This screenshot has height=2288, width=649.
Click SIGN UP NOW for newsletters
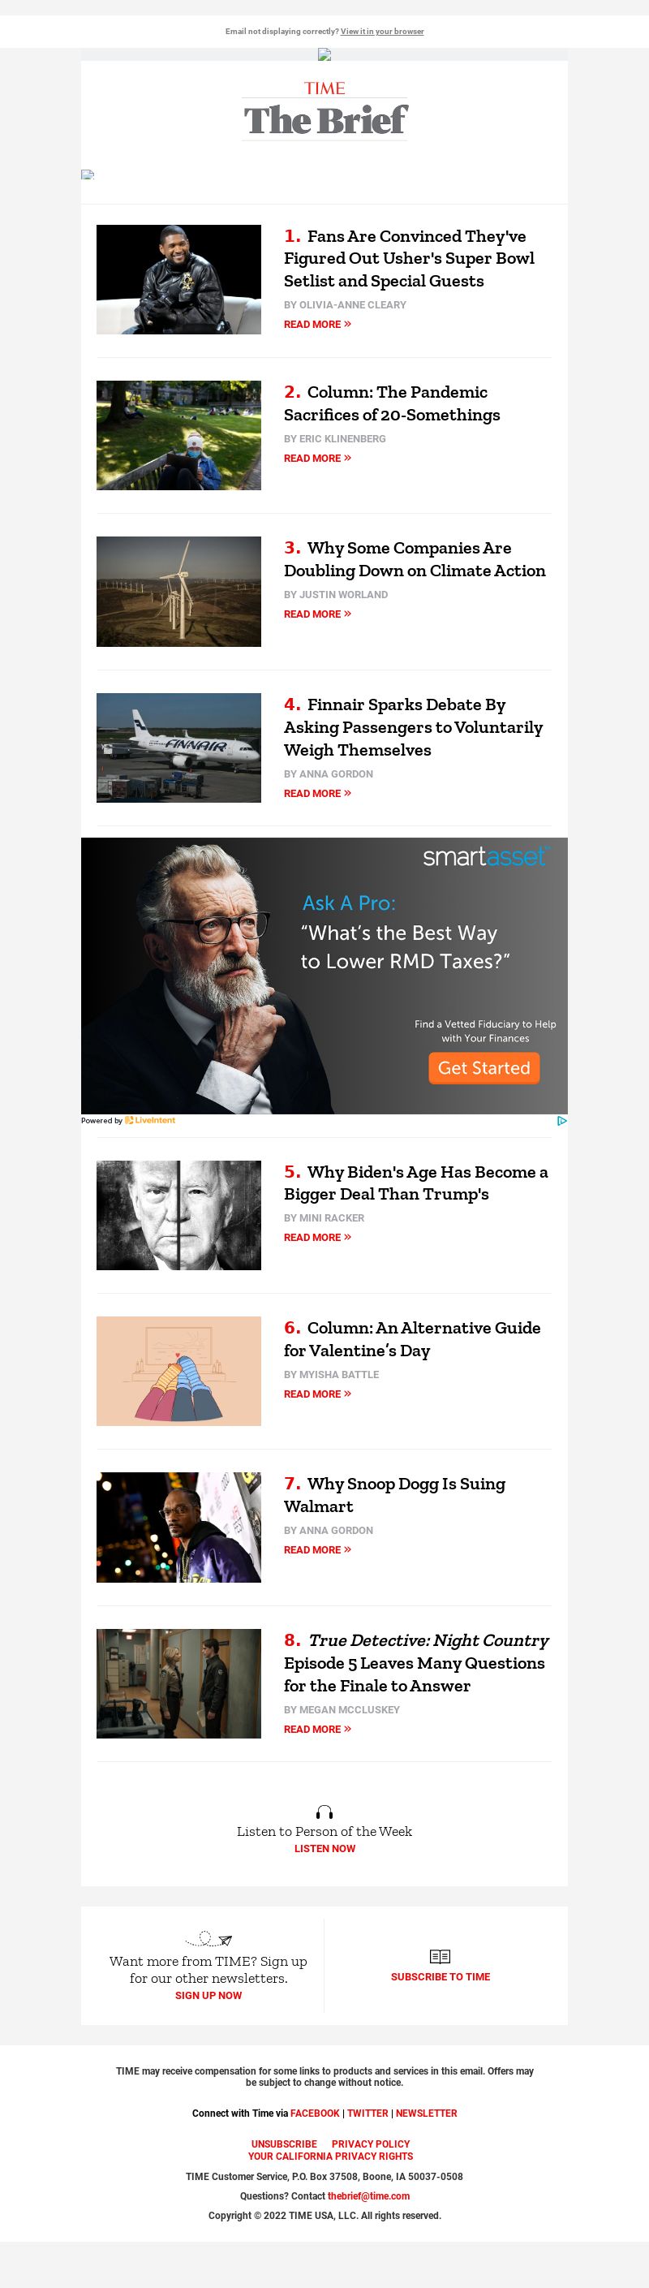coord(208,1995)
